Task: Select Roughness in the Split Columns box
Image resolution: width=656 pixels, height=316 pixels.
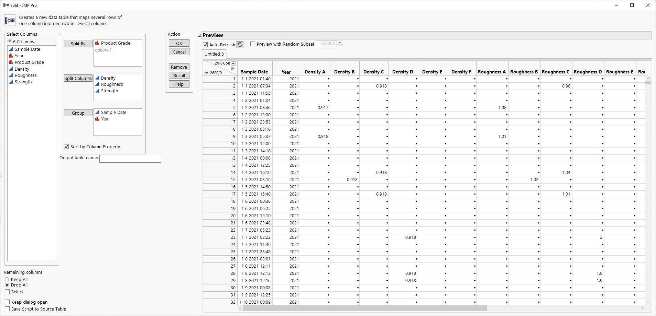Action: click(112, 84)
